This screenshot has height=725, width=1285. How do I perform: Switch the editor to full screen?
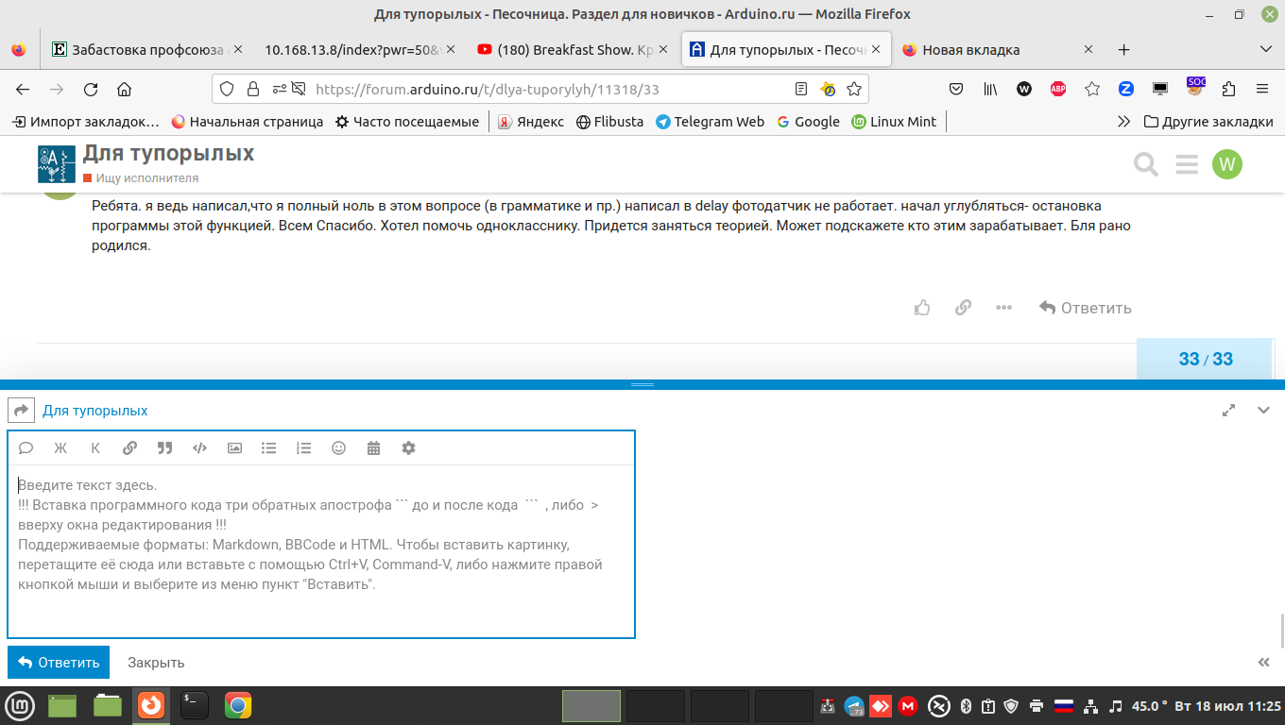pyautogui.click(x=1229, y=411)
